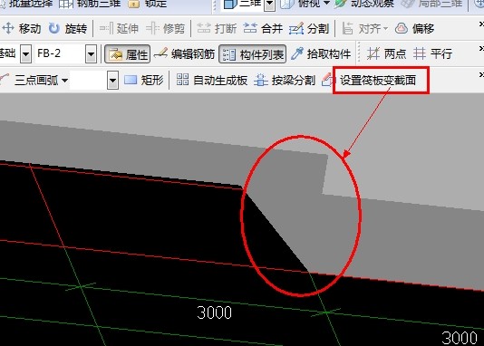Expand overflow chevron on the edit toolbar row
Viewport: 484px width, 346px height.
pos(481,24)
